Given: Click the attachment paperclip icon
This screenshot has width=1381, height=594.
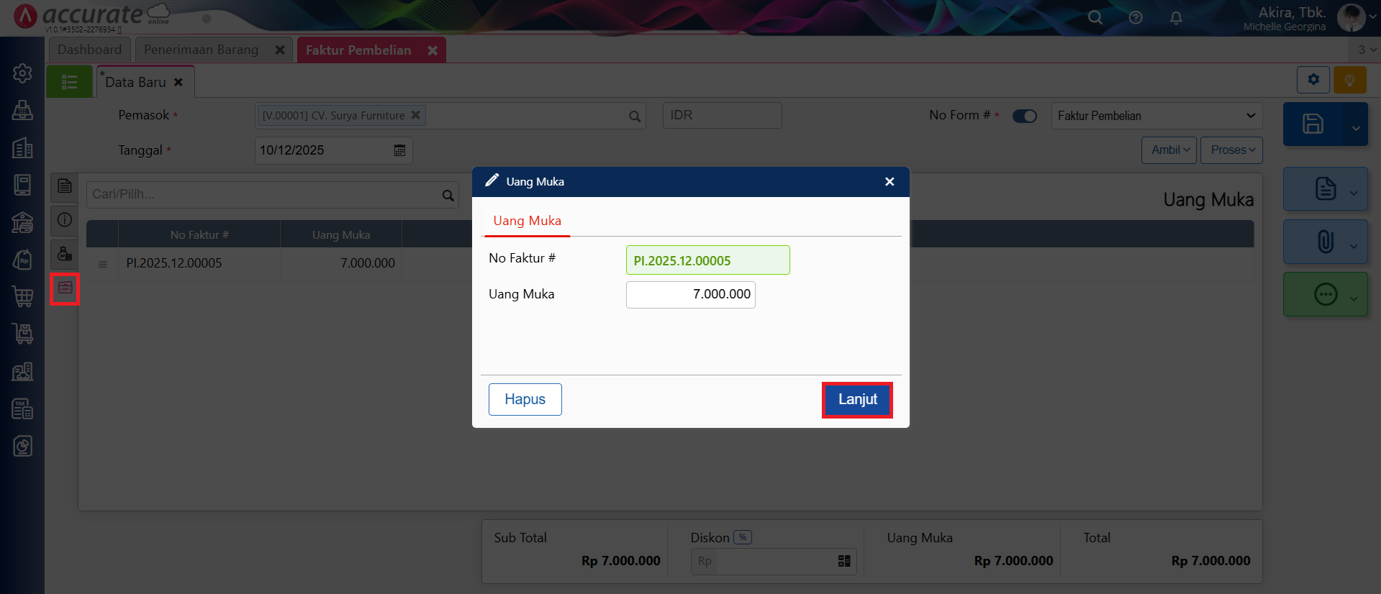Looking at the screenshot, I should (1325, 242).
